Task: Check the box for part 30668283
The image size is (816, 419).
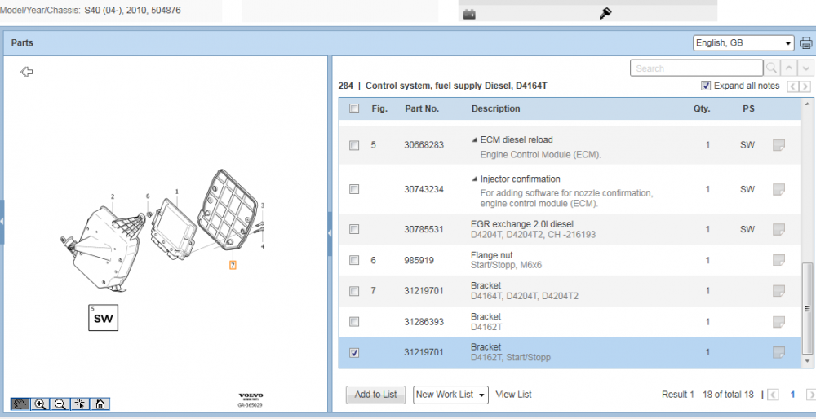Action: [354, 146]
